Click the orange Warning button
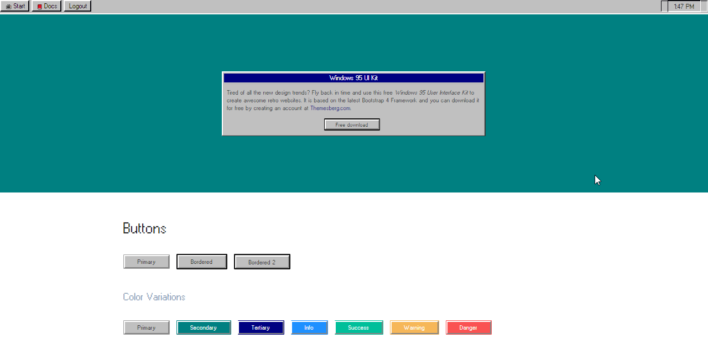This screenshot has width=708, height=354. tap(414, 327)
